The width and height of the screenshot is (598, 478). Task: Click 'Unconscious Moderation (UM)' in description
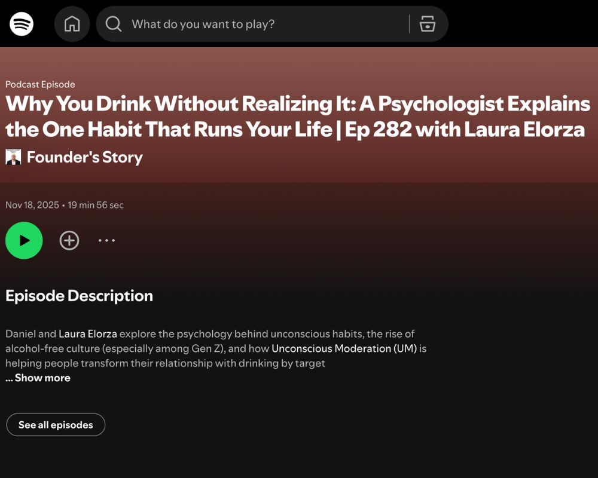tap(344, 348)
